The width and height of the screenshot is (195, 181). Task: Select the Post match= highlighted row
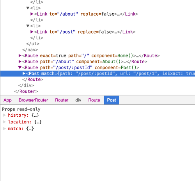(97, 73)
